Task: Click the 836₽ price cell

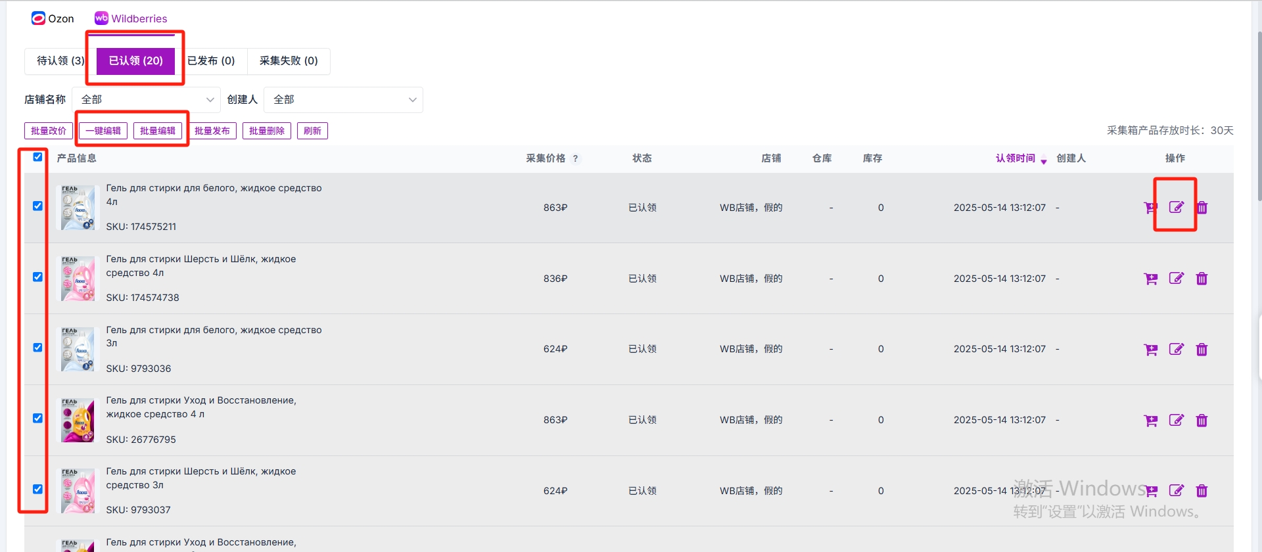Action: coord(555,279)
